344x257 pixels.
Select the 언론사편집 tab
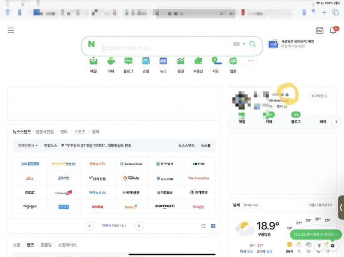45,131
